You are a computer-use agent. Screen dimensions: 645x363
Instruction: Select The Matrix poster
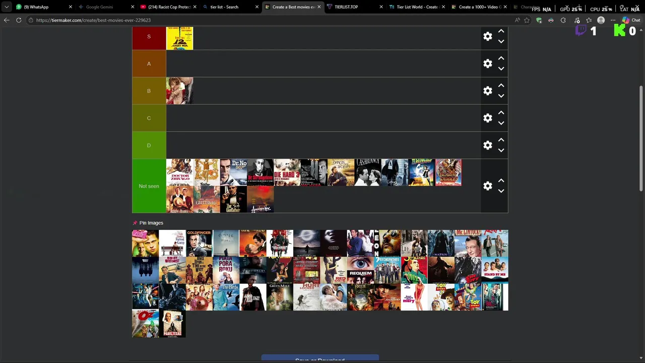pos(441,243)
